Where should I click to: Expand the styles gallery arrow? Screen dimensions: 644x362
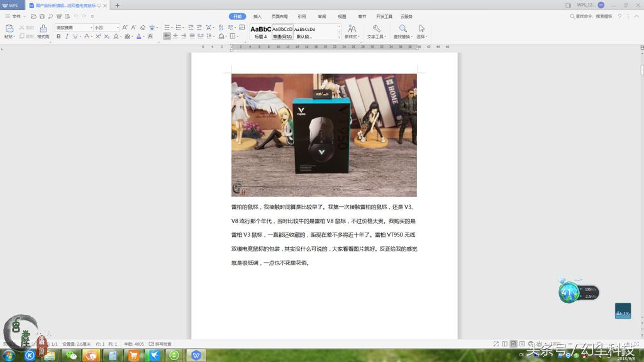pos(339,37)
